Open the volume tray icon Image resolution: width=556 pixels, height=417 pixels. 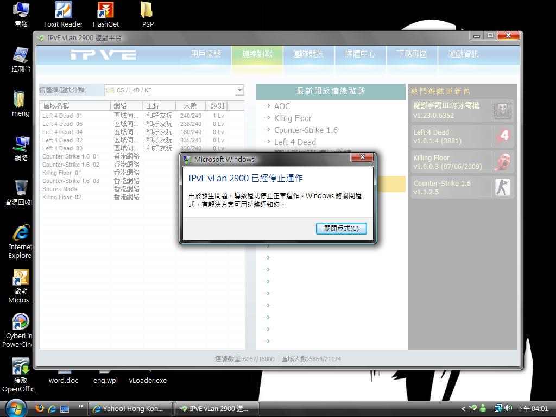point(508,408)
